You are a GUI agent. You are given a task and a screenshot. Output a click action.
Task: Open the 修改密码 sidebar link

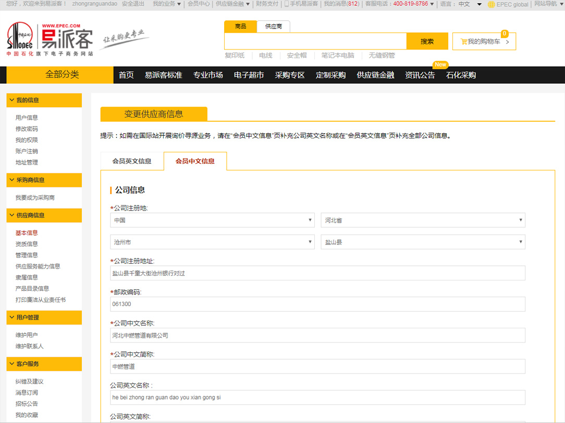pyautogui.click(x=27, y=129)
